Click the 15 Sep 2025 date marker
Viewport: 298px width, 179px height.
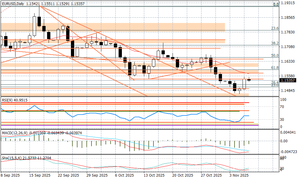40,175
